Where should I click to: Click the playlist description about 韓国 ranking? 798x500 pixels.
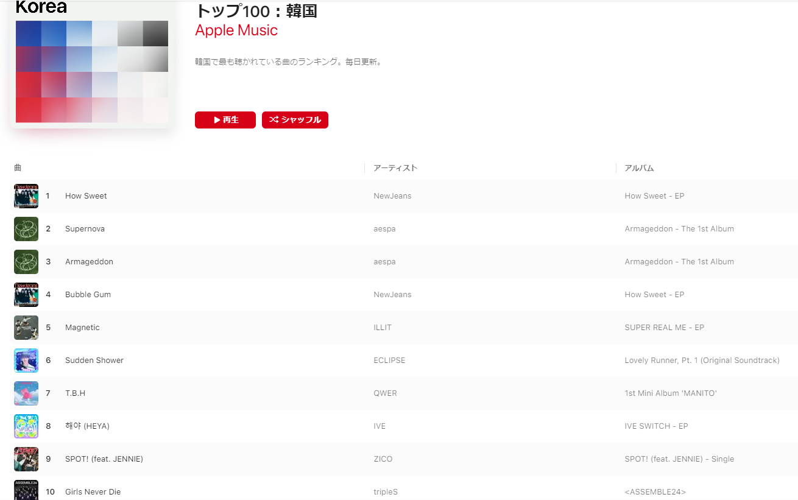pos(288,62)
